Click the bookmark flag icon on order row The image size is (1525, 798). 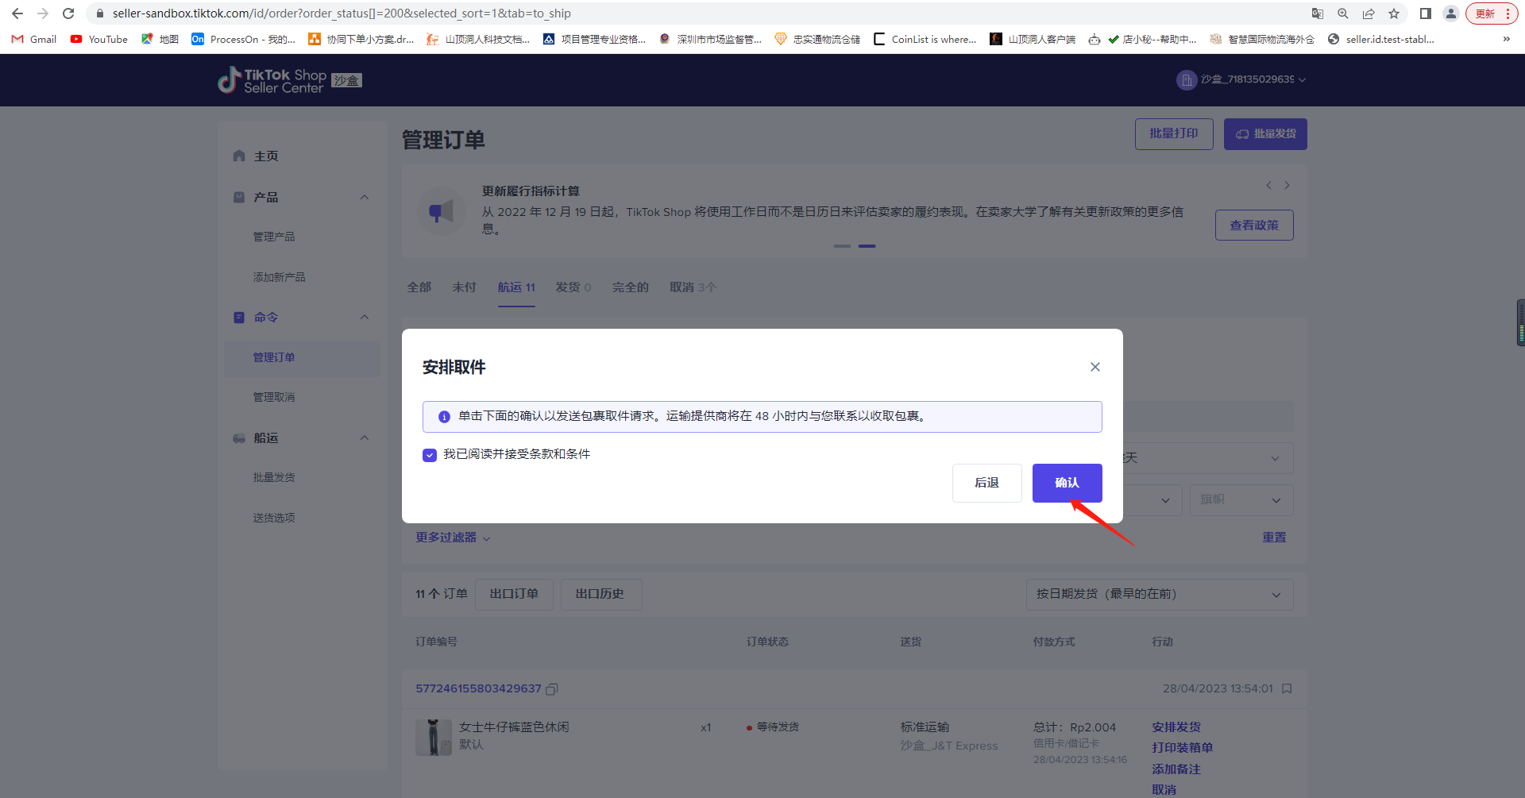(x=1287, y=688)
